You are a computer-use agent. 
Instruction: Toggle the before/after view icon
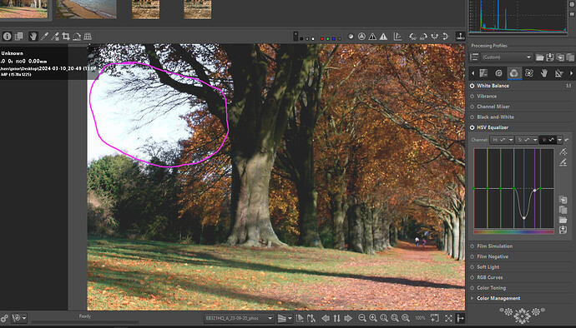(x=18, y=36)
